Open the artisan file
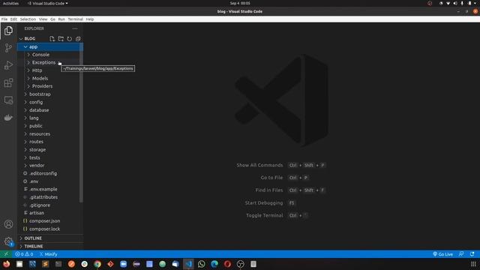This screenshot has width=480, height=270. point(49,213)
